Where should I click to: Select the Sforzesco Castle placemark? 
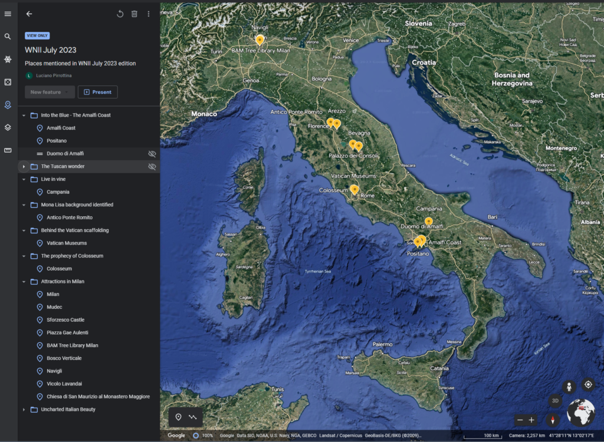tap(88, 319)
